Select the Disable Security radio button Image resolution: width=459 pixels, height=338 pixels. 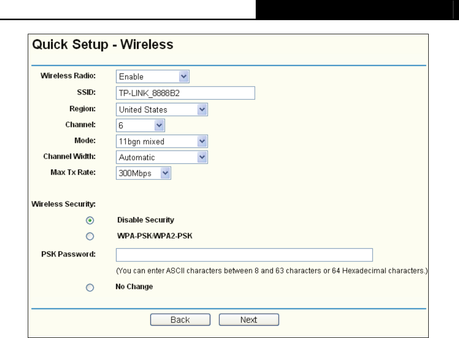90,220
